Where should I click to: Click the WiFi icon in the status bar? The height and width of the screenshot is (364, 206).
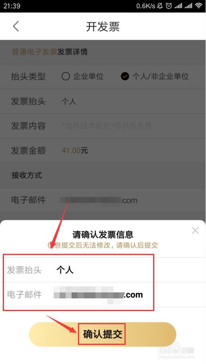click(x=199, y=6)
